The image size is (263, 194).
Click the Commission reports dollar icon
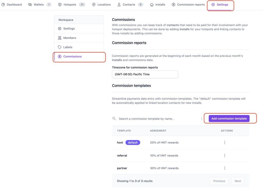(174, 5)
